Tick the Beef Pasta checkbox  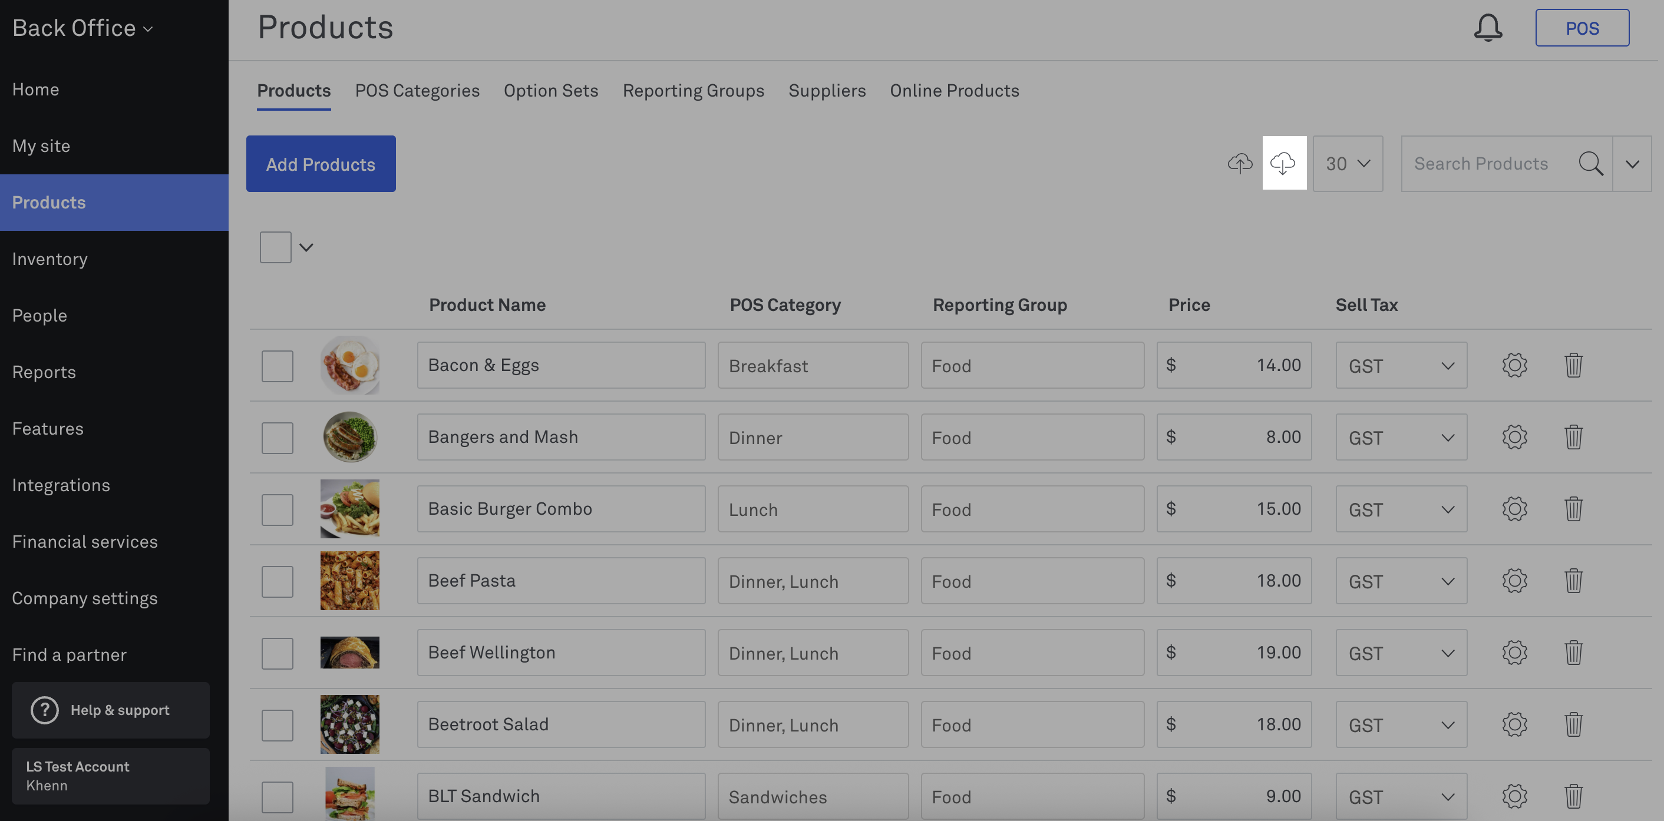point(277,581)
